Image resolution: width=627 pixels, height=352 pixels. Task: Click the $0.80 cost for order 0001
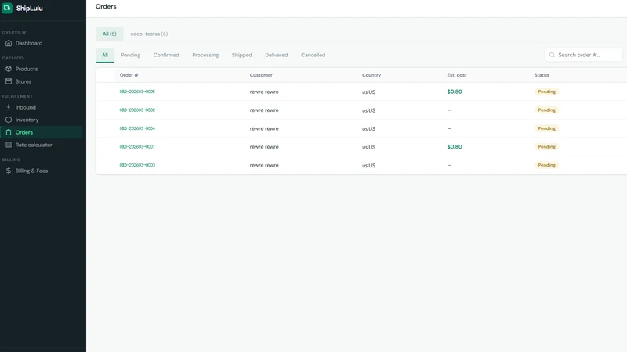click(x=455, y=147)
